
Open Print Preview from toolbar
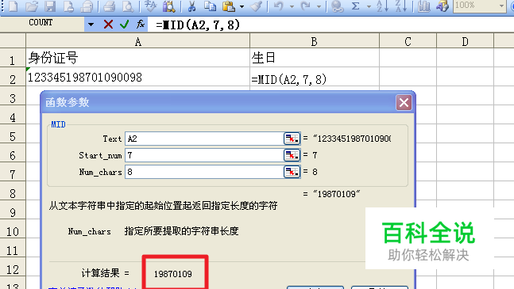pos(128,6)
